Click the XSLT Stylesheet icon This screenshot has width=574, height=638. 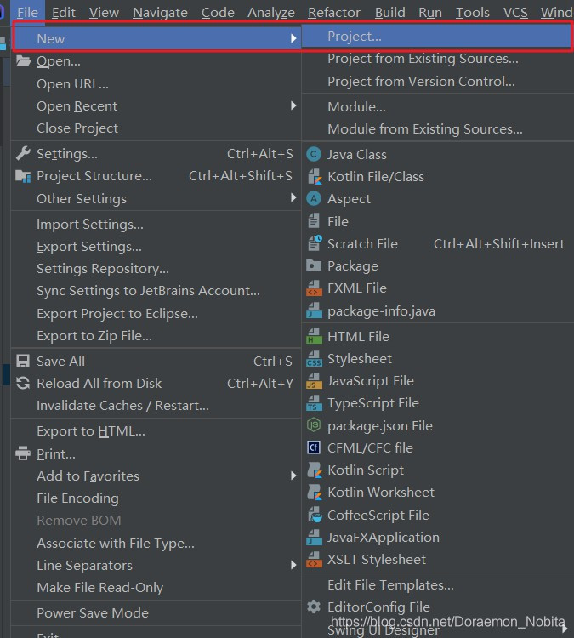(x=314, y=560)
